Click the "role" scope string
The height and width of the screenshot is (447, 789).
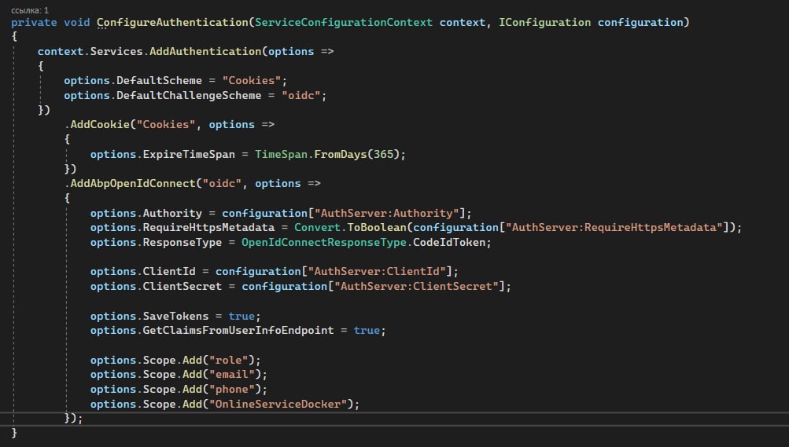pyautogui.click(x=228, y=361)
